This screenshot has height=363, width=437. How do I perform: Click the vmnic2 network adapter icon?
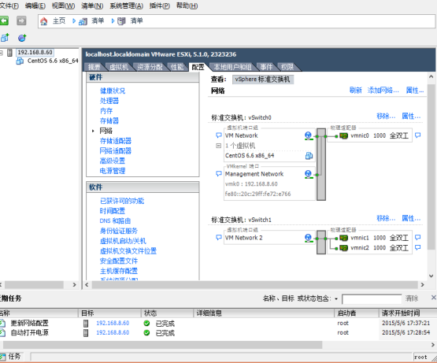click(x=343, y=248)
